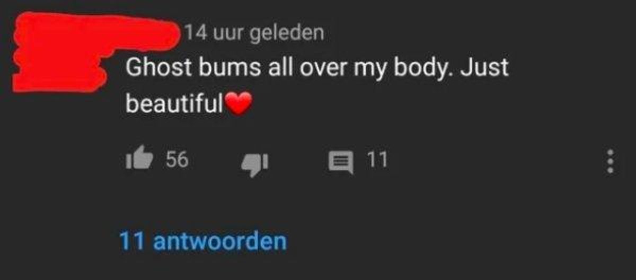Viewport: 636px width, 280px height.
Task: Click the reply count 11 beside comment icon
Action: pos(377,159)
